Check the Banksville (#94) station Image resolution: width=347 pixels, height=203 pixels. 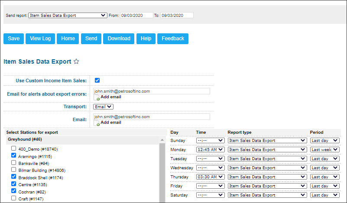coord(14,163)
